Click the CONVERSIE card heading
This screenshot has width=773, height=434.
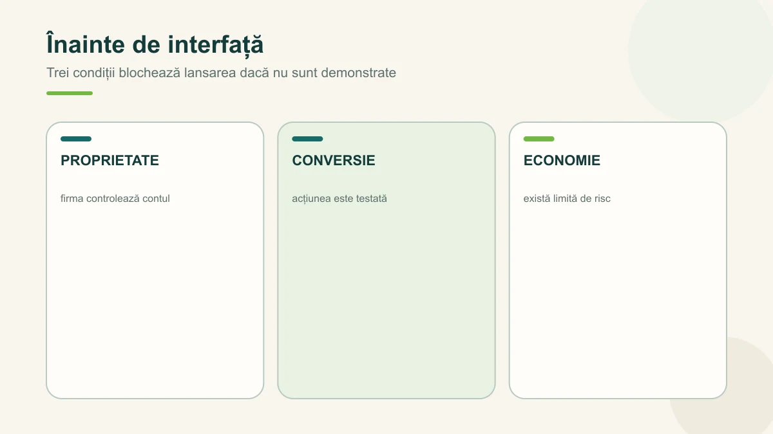334,161
